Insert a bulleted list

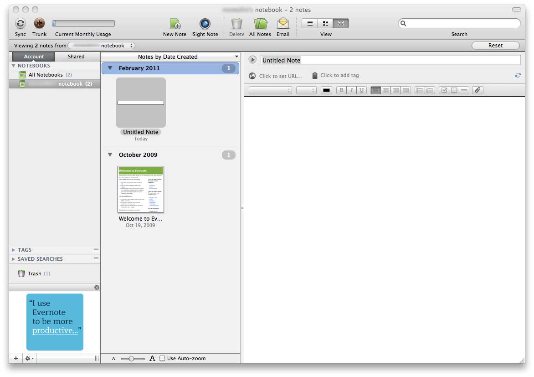tap(420, 90)
